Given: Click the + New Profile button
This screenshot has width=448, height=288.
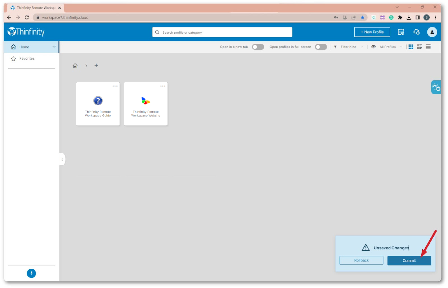Looking at the screenshot, I should (x=372, y=32).
